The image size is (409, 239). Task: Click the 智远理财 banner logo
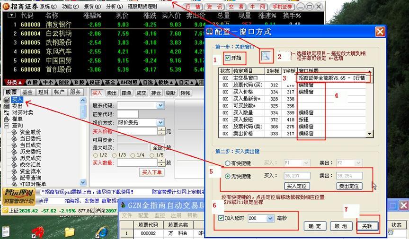[x=18, y=197]
